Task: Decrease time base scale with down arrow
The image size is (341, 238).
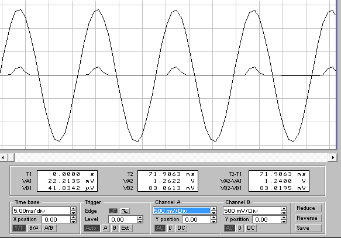Action: [x=74, y=213]
